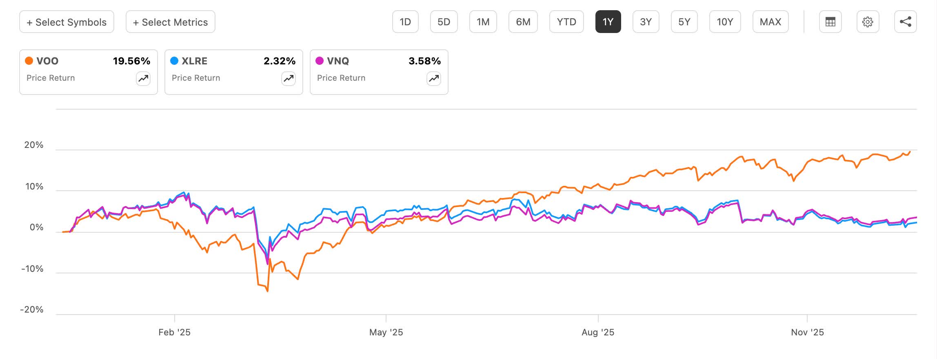Select the 1M range tab
937x359 pixels.
tap(483, 22)
